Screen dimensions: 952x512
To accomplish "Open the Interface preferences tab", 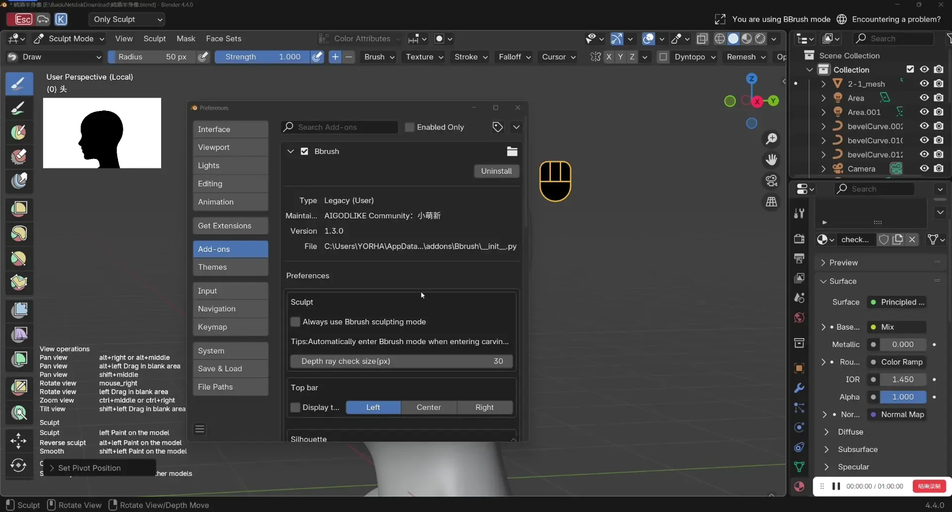I will click(x=231, y=129).
